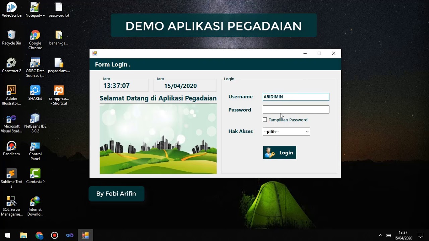Open the Windows Start menu

coord(8,235)
